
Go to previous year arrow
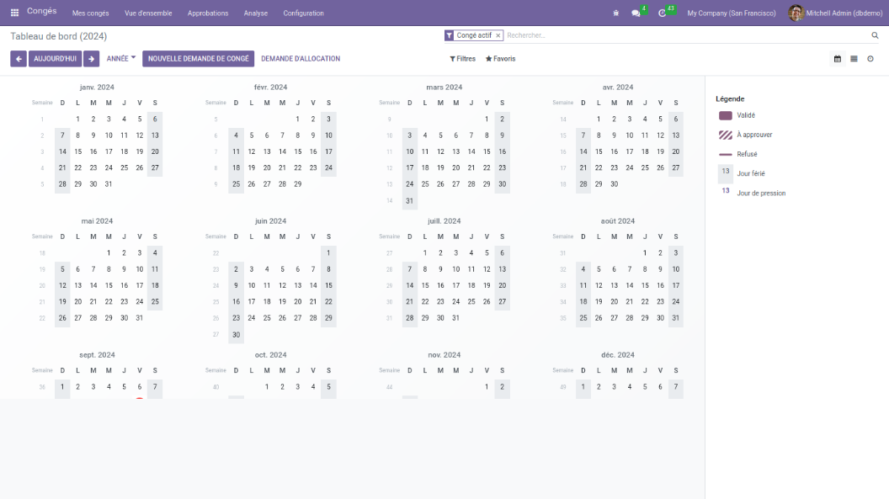[19, 59]
